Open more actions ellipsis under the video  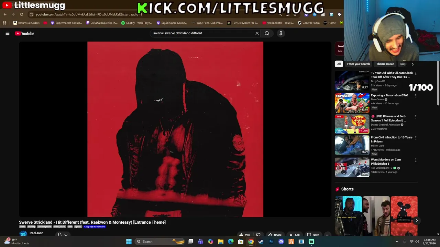328,235
